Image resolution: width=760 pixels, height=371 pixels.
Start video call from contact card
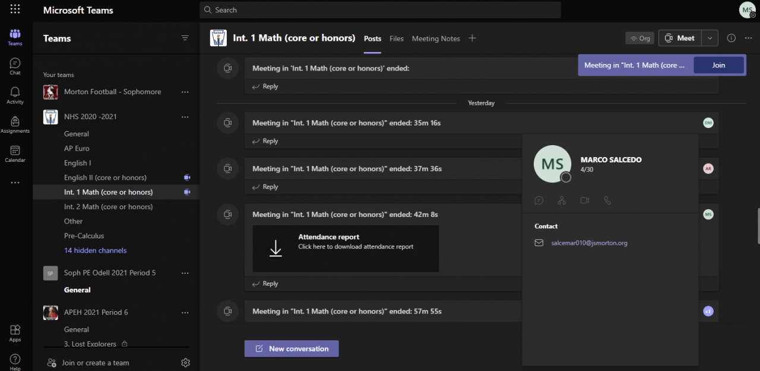585,200
